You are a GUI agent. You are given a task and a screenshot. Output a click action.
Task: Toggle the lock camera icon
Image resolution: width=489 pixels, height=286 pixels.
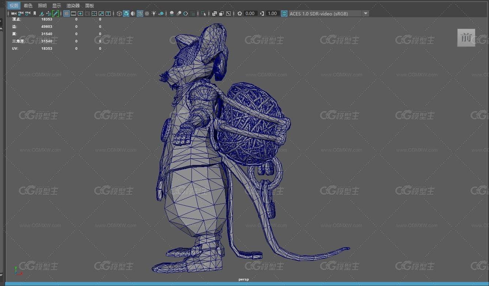tap(20, 14)
